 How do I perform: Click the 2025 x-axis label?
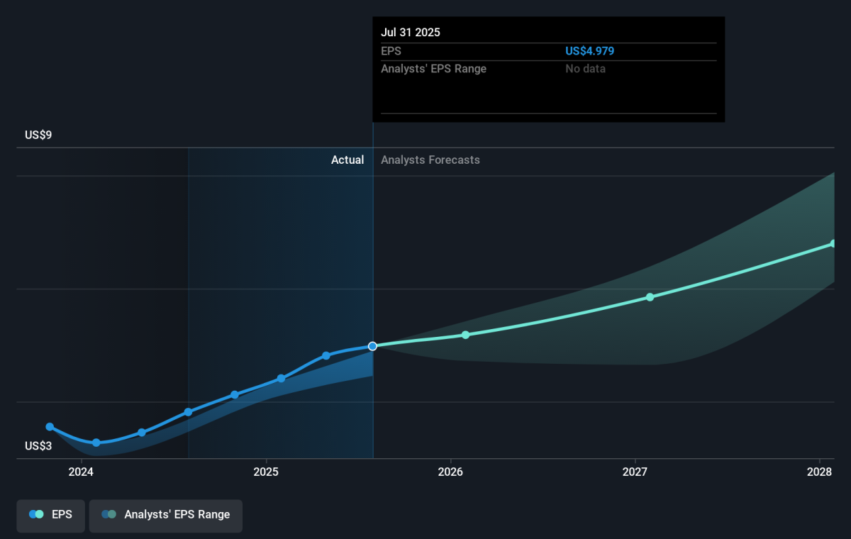coord(266,472)
